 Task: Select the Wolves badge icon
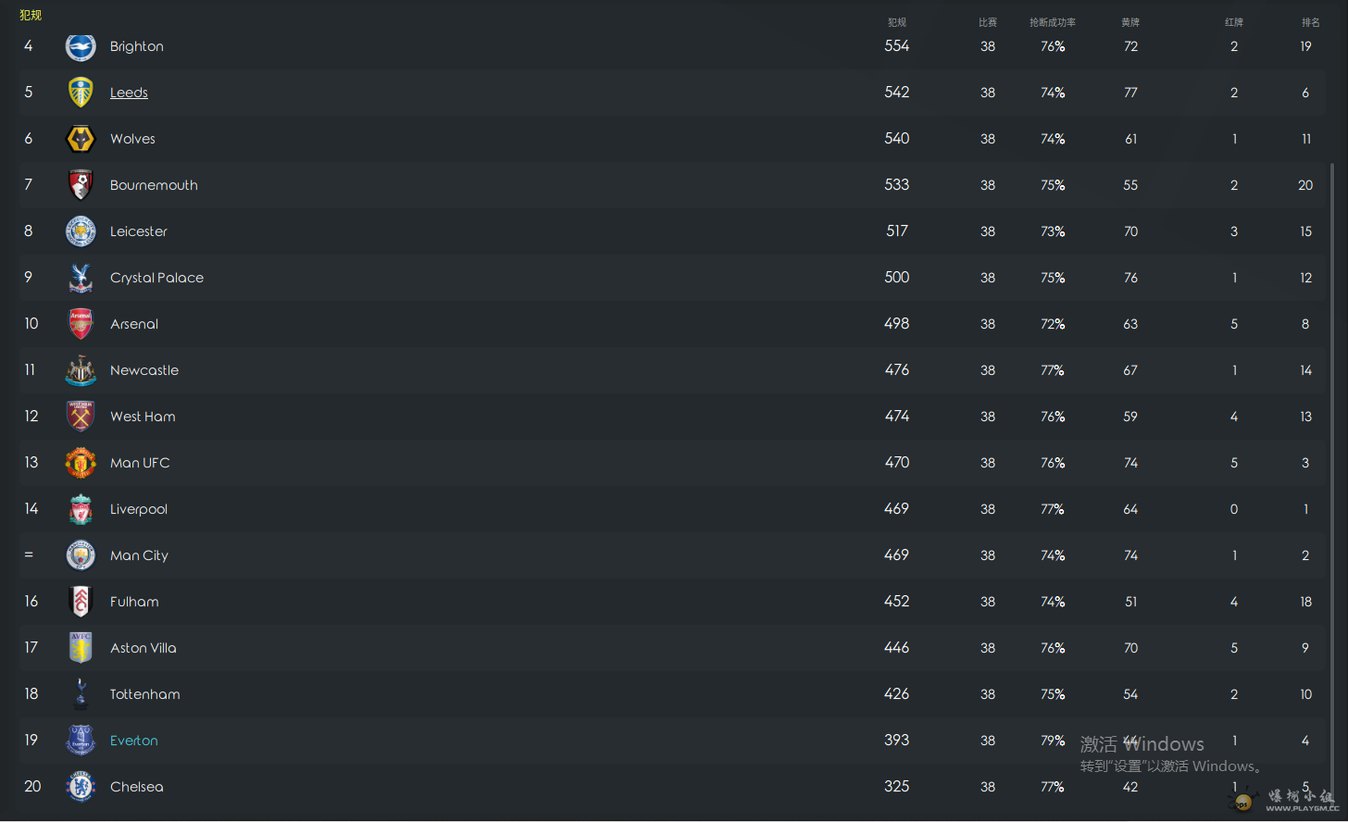pyautogui.click(x=81, y=139)
